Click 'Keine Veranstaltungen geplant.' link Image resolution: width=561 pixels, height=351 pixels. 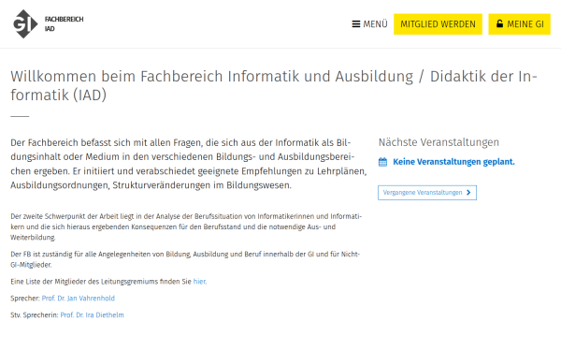click(453, 162)
